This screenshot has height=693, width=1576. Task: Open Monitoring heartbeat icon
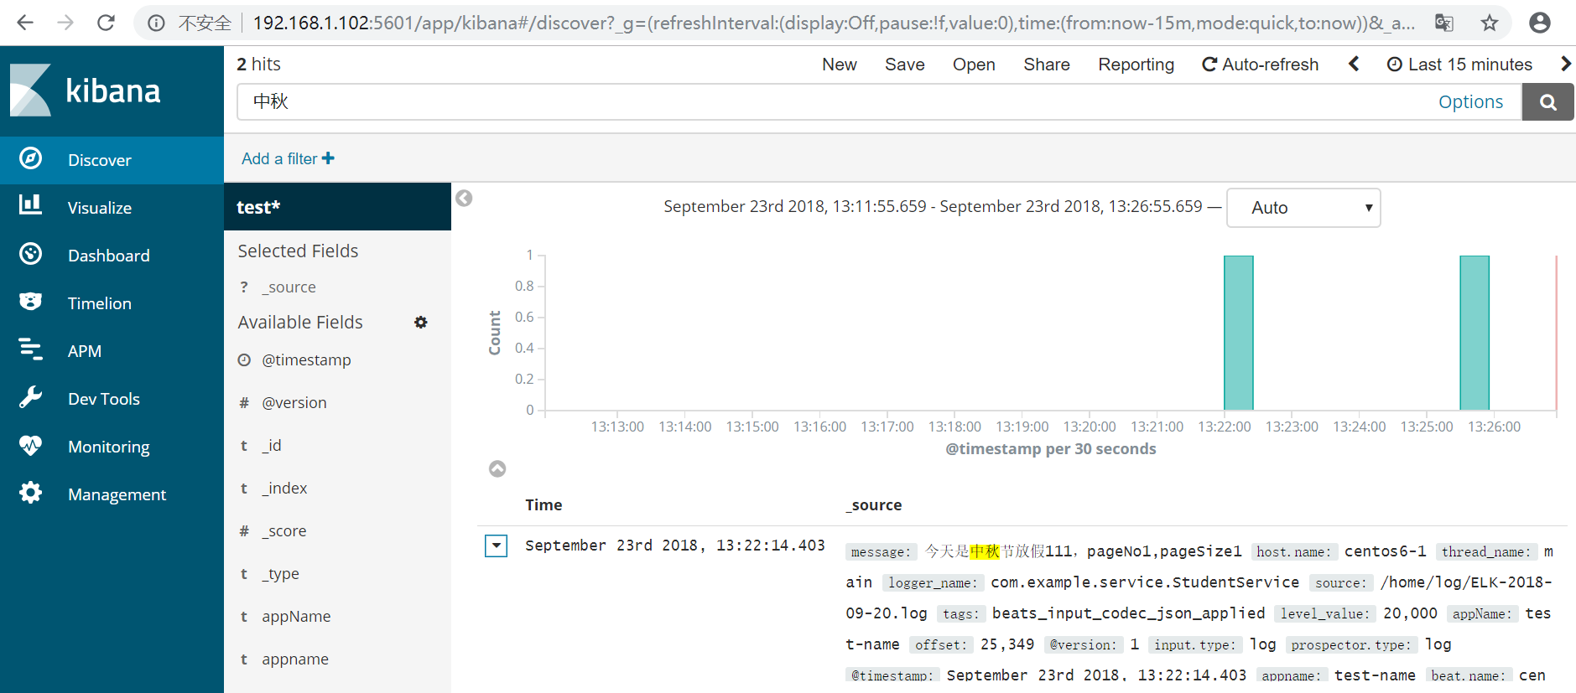[x=31, y=445]
